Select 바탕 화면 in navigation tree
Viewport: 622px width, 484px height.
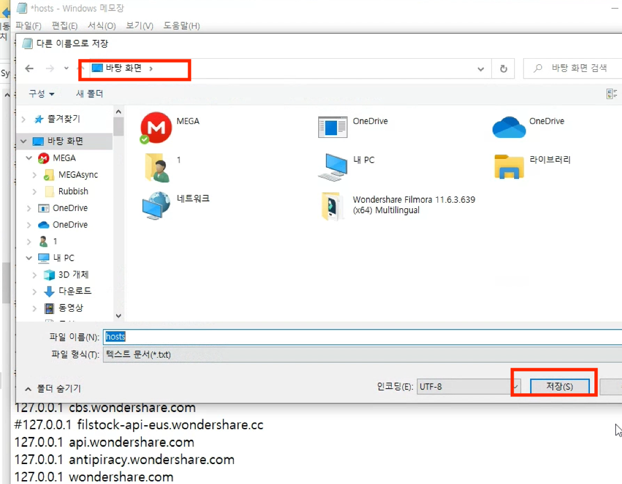tap(65, 141)
